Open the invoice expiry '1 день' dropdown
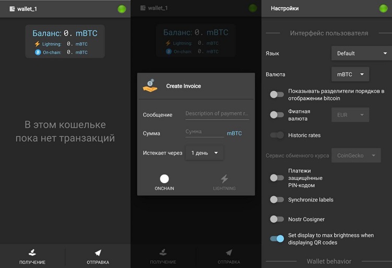Viewport: 392px width, 268px height. pos(204,153)
